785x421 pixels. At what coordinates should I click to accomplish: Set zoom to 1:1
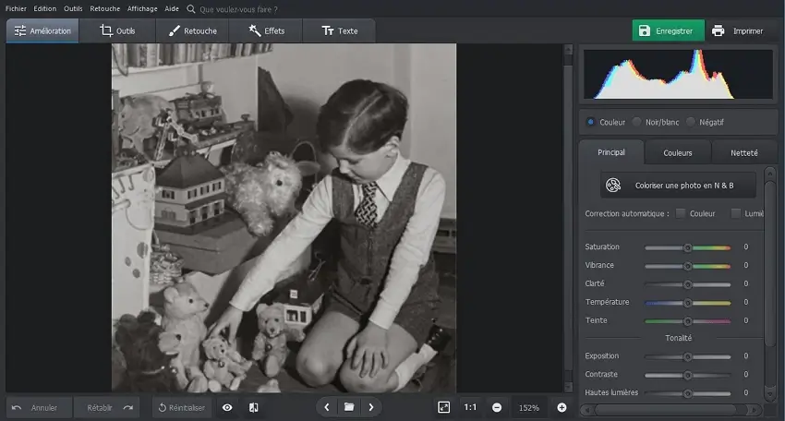470,407
